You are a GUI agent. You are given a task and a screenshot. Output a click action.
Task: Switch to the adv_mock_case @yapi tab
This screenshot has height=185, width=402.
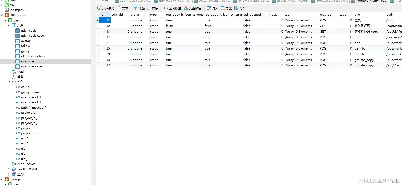click(133, 1)
